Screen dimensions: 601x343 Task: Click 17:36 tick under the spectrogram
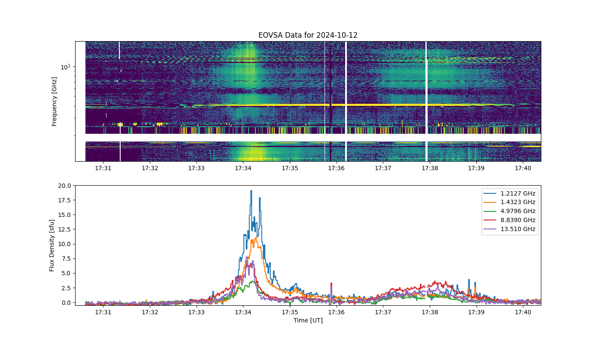(x=337, y=168)
